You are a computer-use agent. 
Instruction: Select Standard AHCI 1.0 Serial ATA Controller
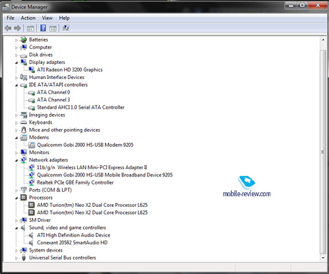[80, 107]
